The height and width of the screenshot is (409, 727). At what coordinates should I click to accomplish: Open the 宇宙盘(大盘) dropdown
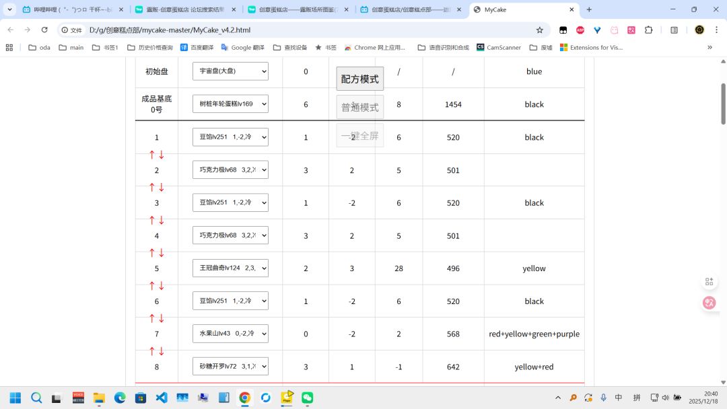[230, 71]
